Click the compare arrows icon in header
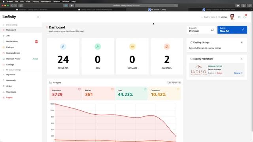 [239, 17]
